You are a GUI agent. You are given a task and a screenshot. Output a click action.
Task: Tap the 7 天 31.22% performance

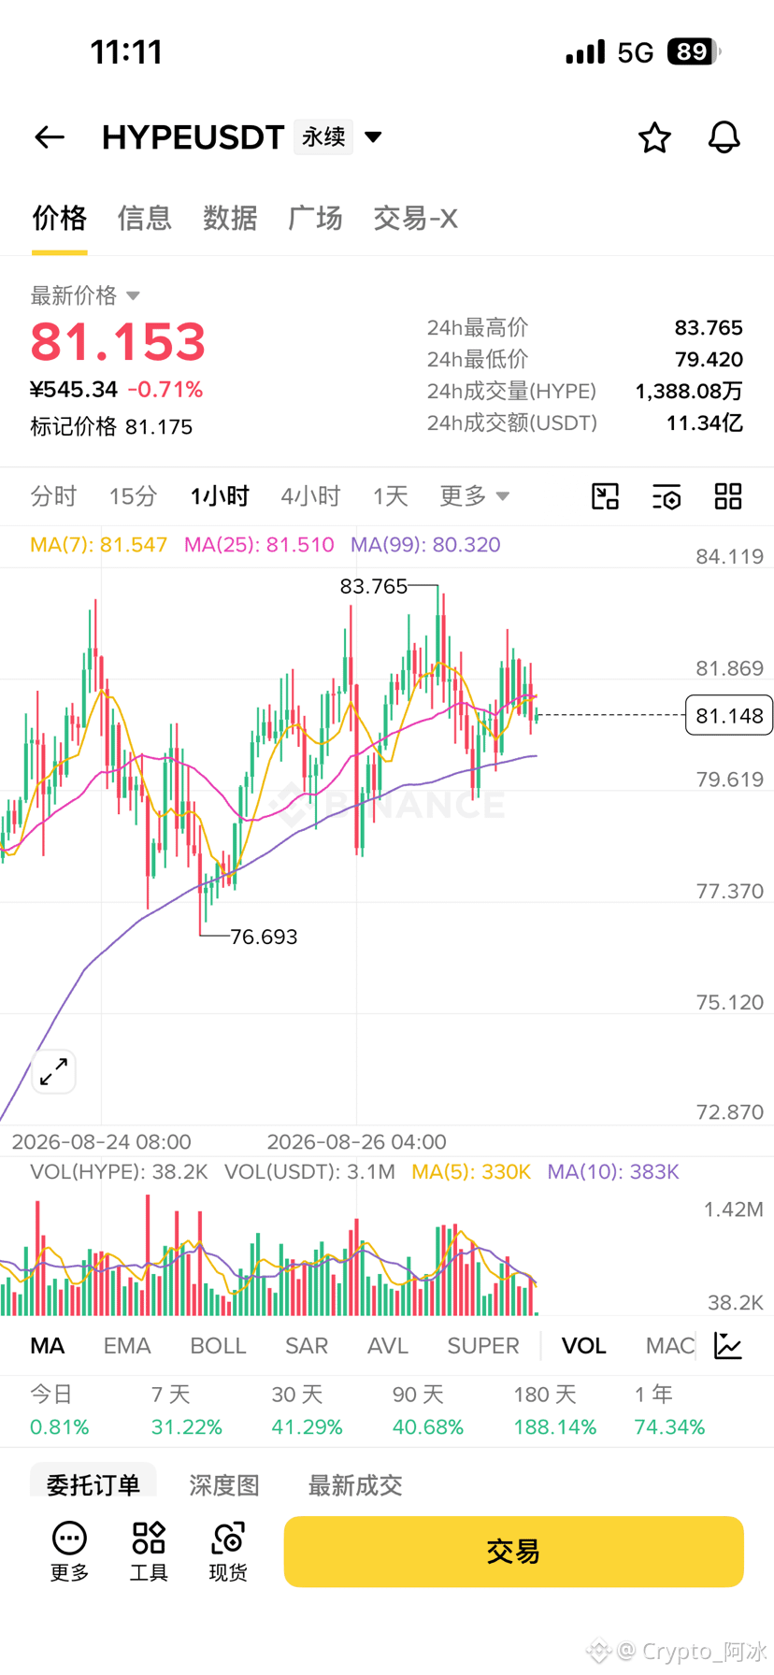tap(187, 1410)
